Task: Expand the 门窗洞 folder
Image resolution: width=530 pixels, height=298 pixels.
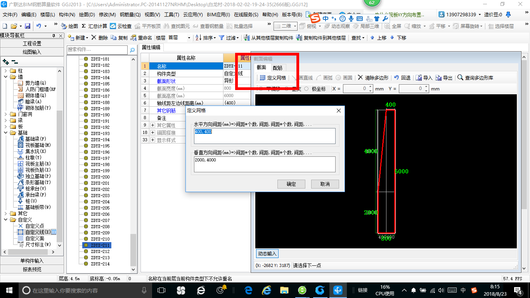Action: (x=6, y=114)
